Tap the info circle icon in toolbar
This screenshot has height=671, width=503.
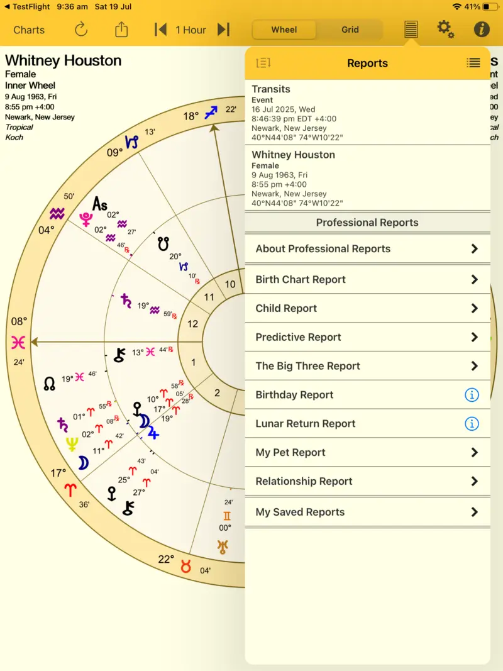click(x=481, y=30)
